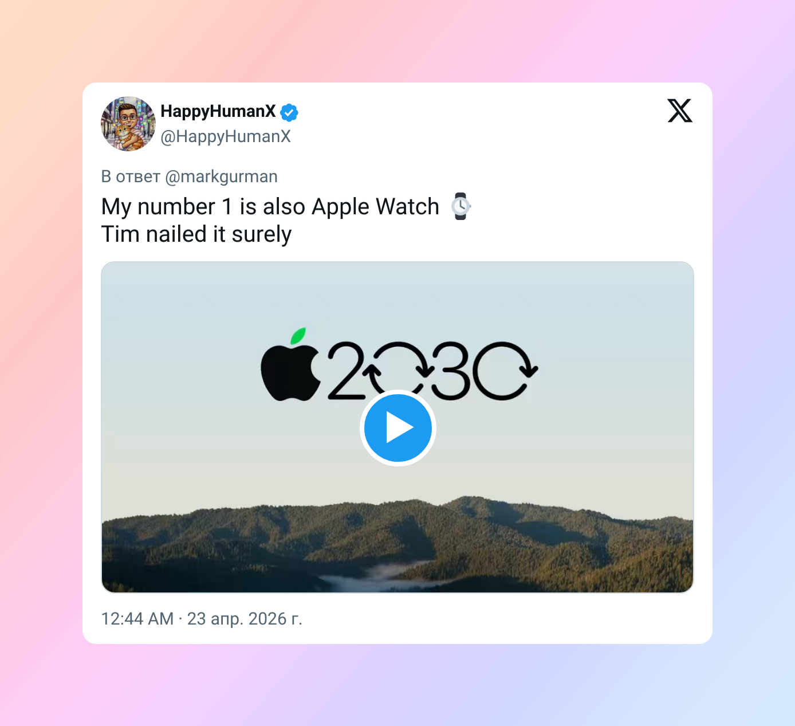The image size is (795, 726).
Task: Click the blue verified badge next to HappyHumanX
Action: tap(289, 112)
